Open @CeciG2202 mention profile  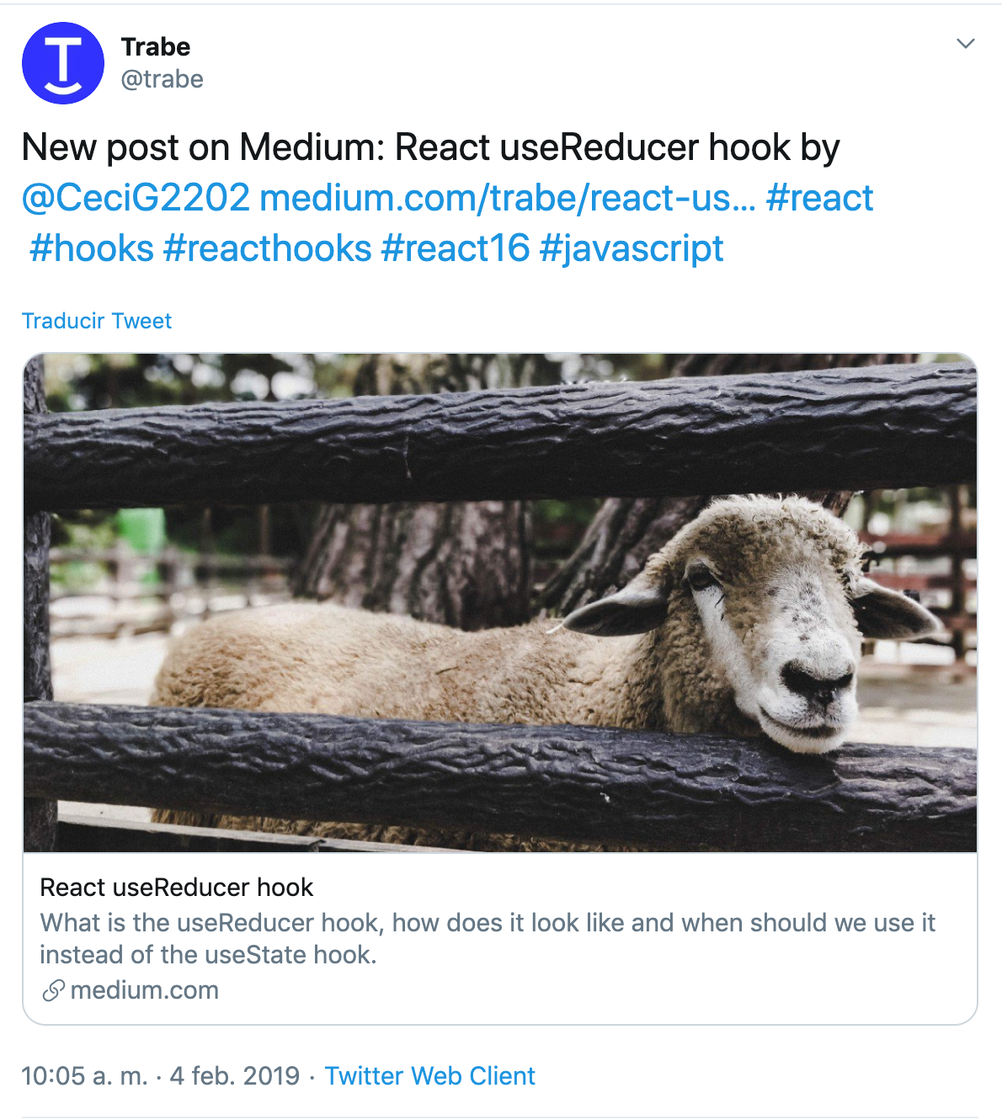[136, 199]
